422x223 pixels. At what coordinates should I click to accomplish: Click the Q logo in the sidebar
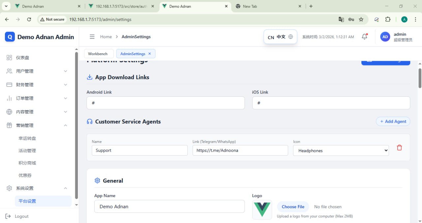click(x=10, y=37)
